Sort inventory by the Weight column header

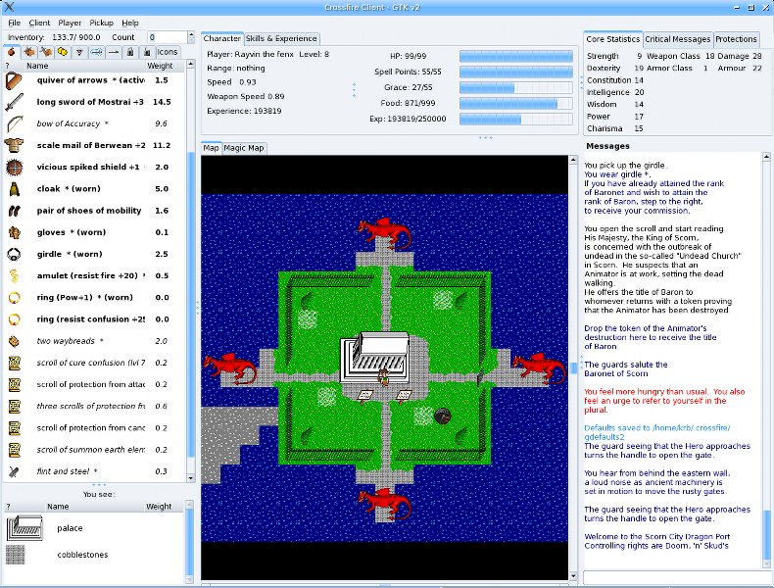point(160,66)
